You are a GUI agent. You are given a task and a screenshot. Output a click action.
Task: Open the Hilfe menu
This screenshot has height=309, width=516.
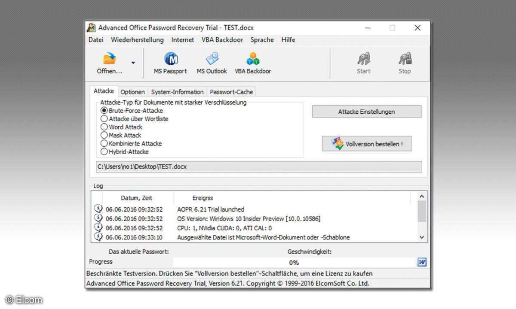pyautogui.click(x=289, y=39)
